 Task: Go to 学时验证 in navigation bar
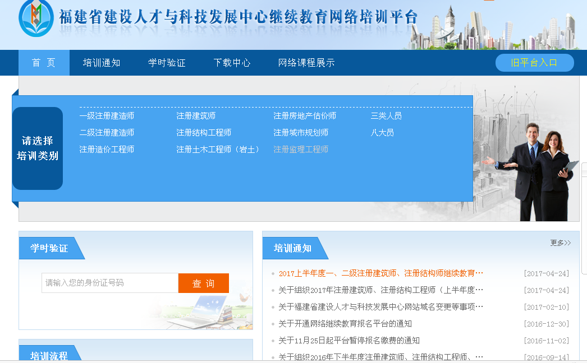click(167, 63)
